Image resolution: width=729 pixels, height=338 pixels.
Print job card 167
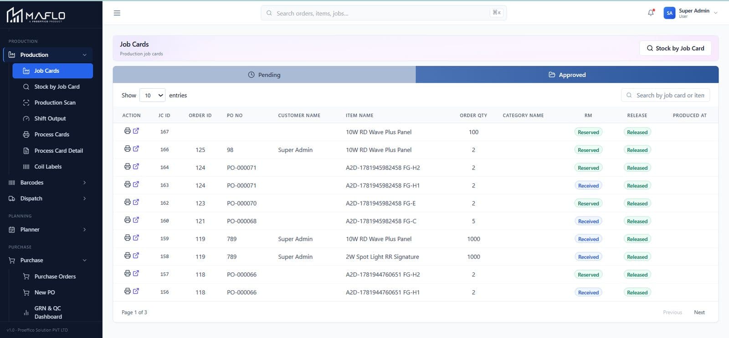[127, 131]
